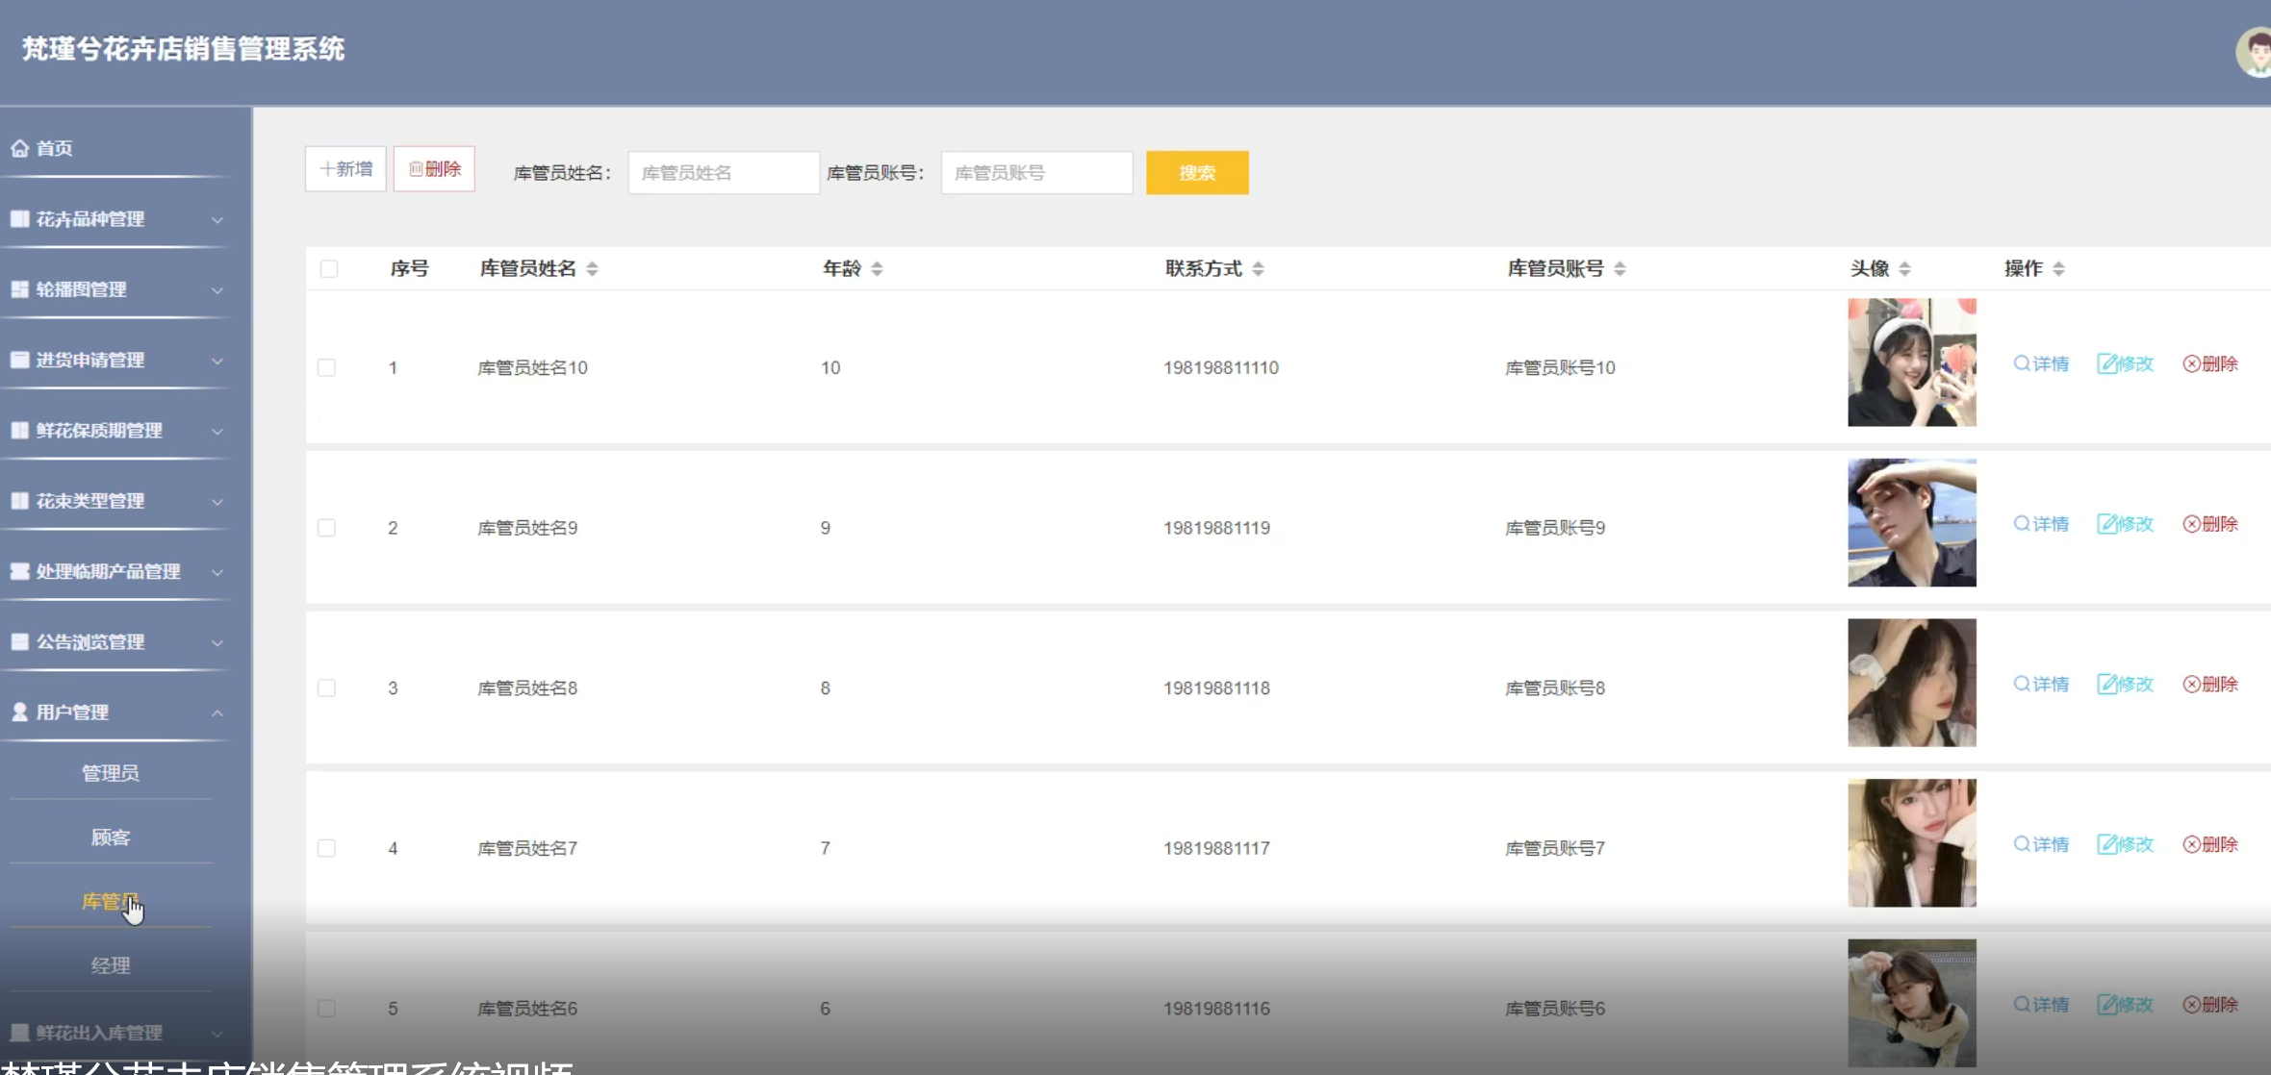2271x1075 pixels.
Task: Check the checkbox for row 3
Action: [x=327, y=688]
